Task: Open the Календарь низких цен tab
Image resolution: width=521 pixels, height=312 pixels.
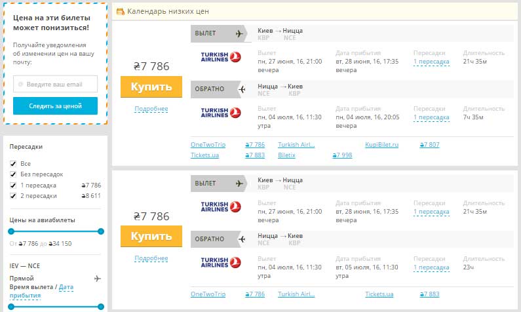Action: 168,11
